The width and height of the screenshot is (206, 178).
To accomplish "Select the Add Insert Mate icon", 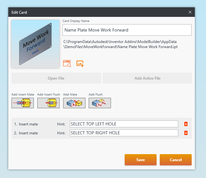I will (x=22, y=103).
